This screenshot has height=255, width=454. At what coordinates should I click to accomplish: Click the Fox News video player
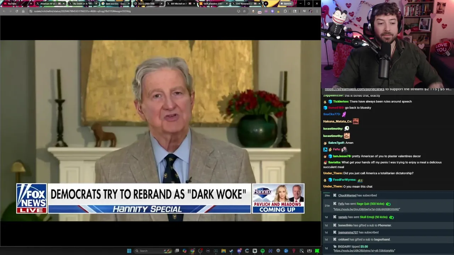tap(160, 130)
